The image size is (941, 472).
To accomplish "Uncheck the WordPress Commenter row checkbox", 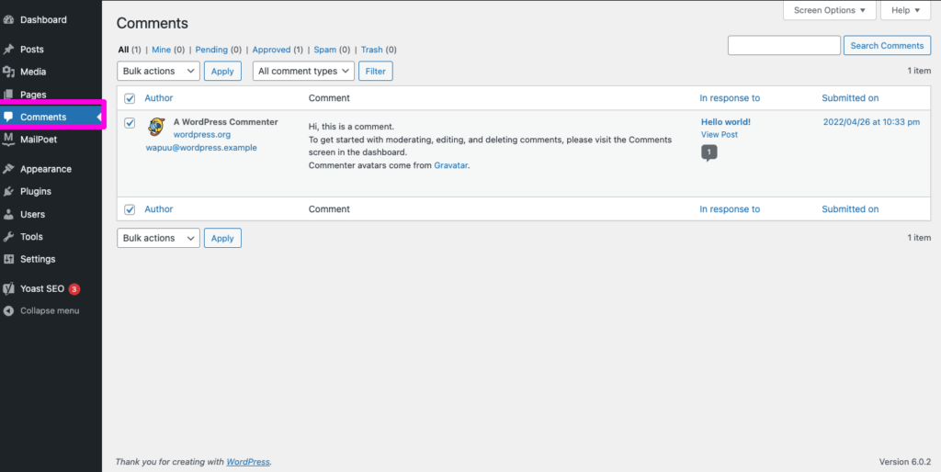I will pos(129,122).
